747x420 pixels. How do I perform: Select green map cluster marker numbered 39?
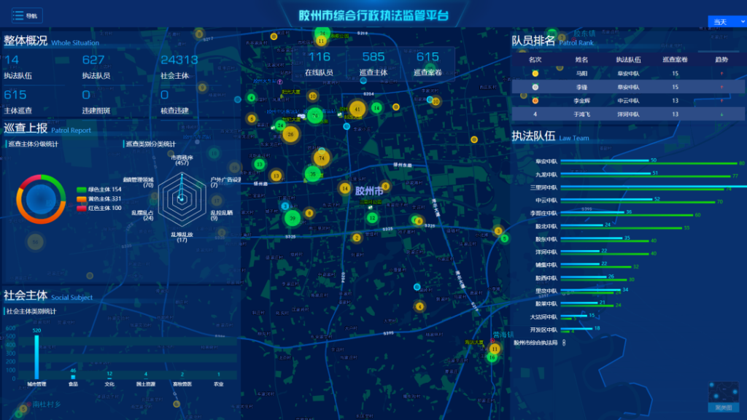(293, 218)
